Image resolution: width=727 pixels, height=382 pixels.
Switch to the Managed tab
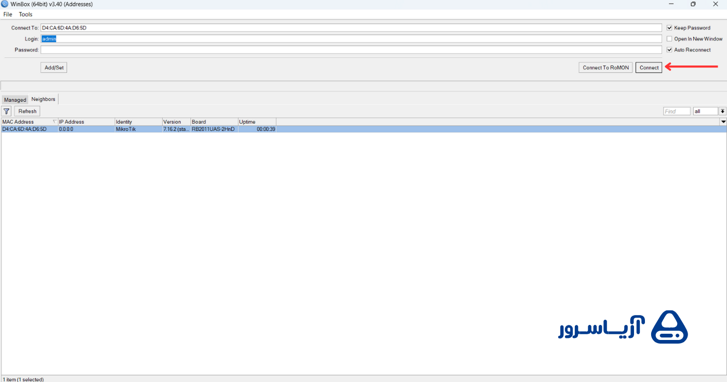(15, 100)
